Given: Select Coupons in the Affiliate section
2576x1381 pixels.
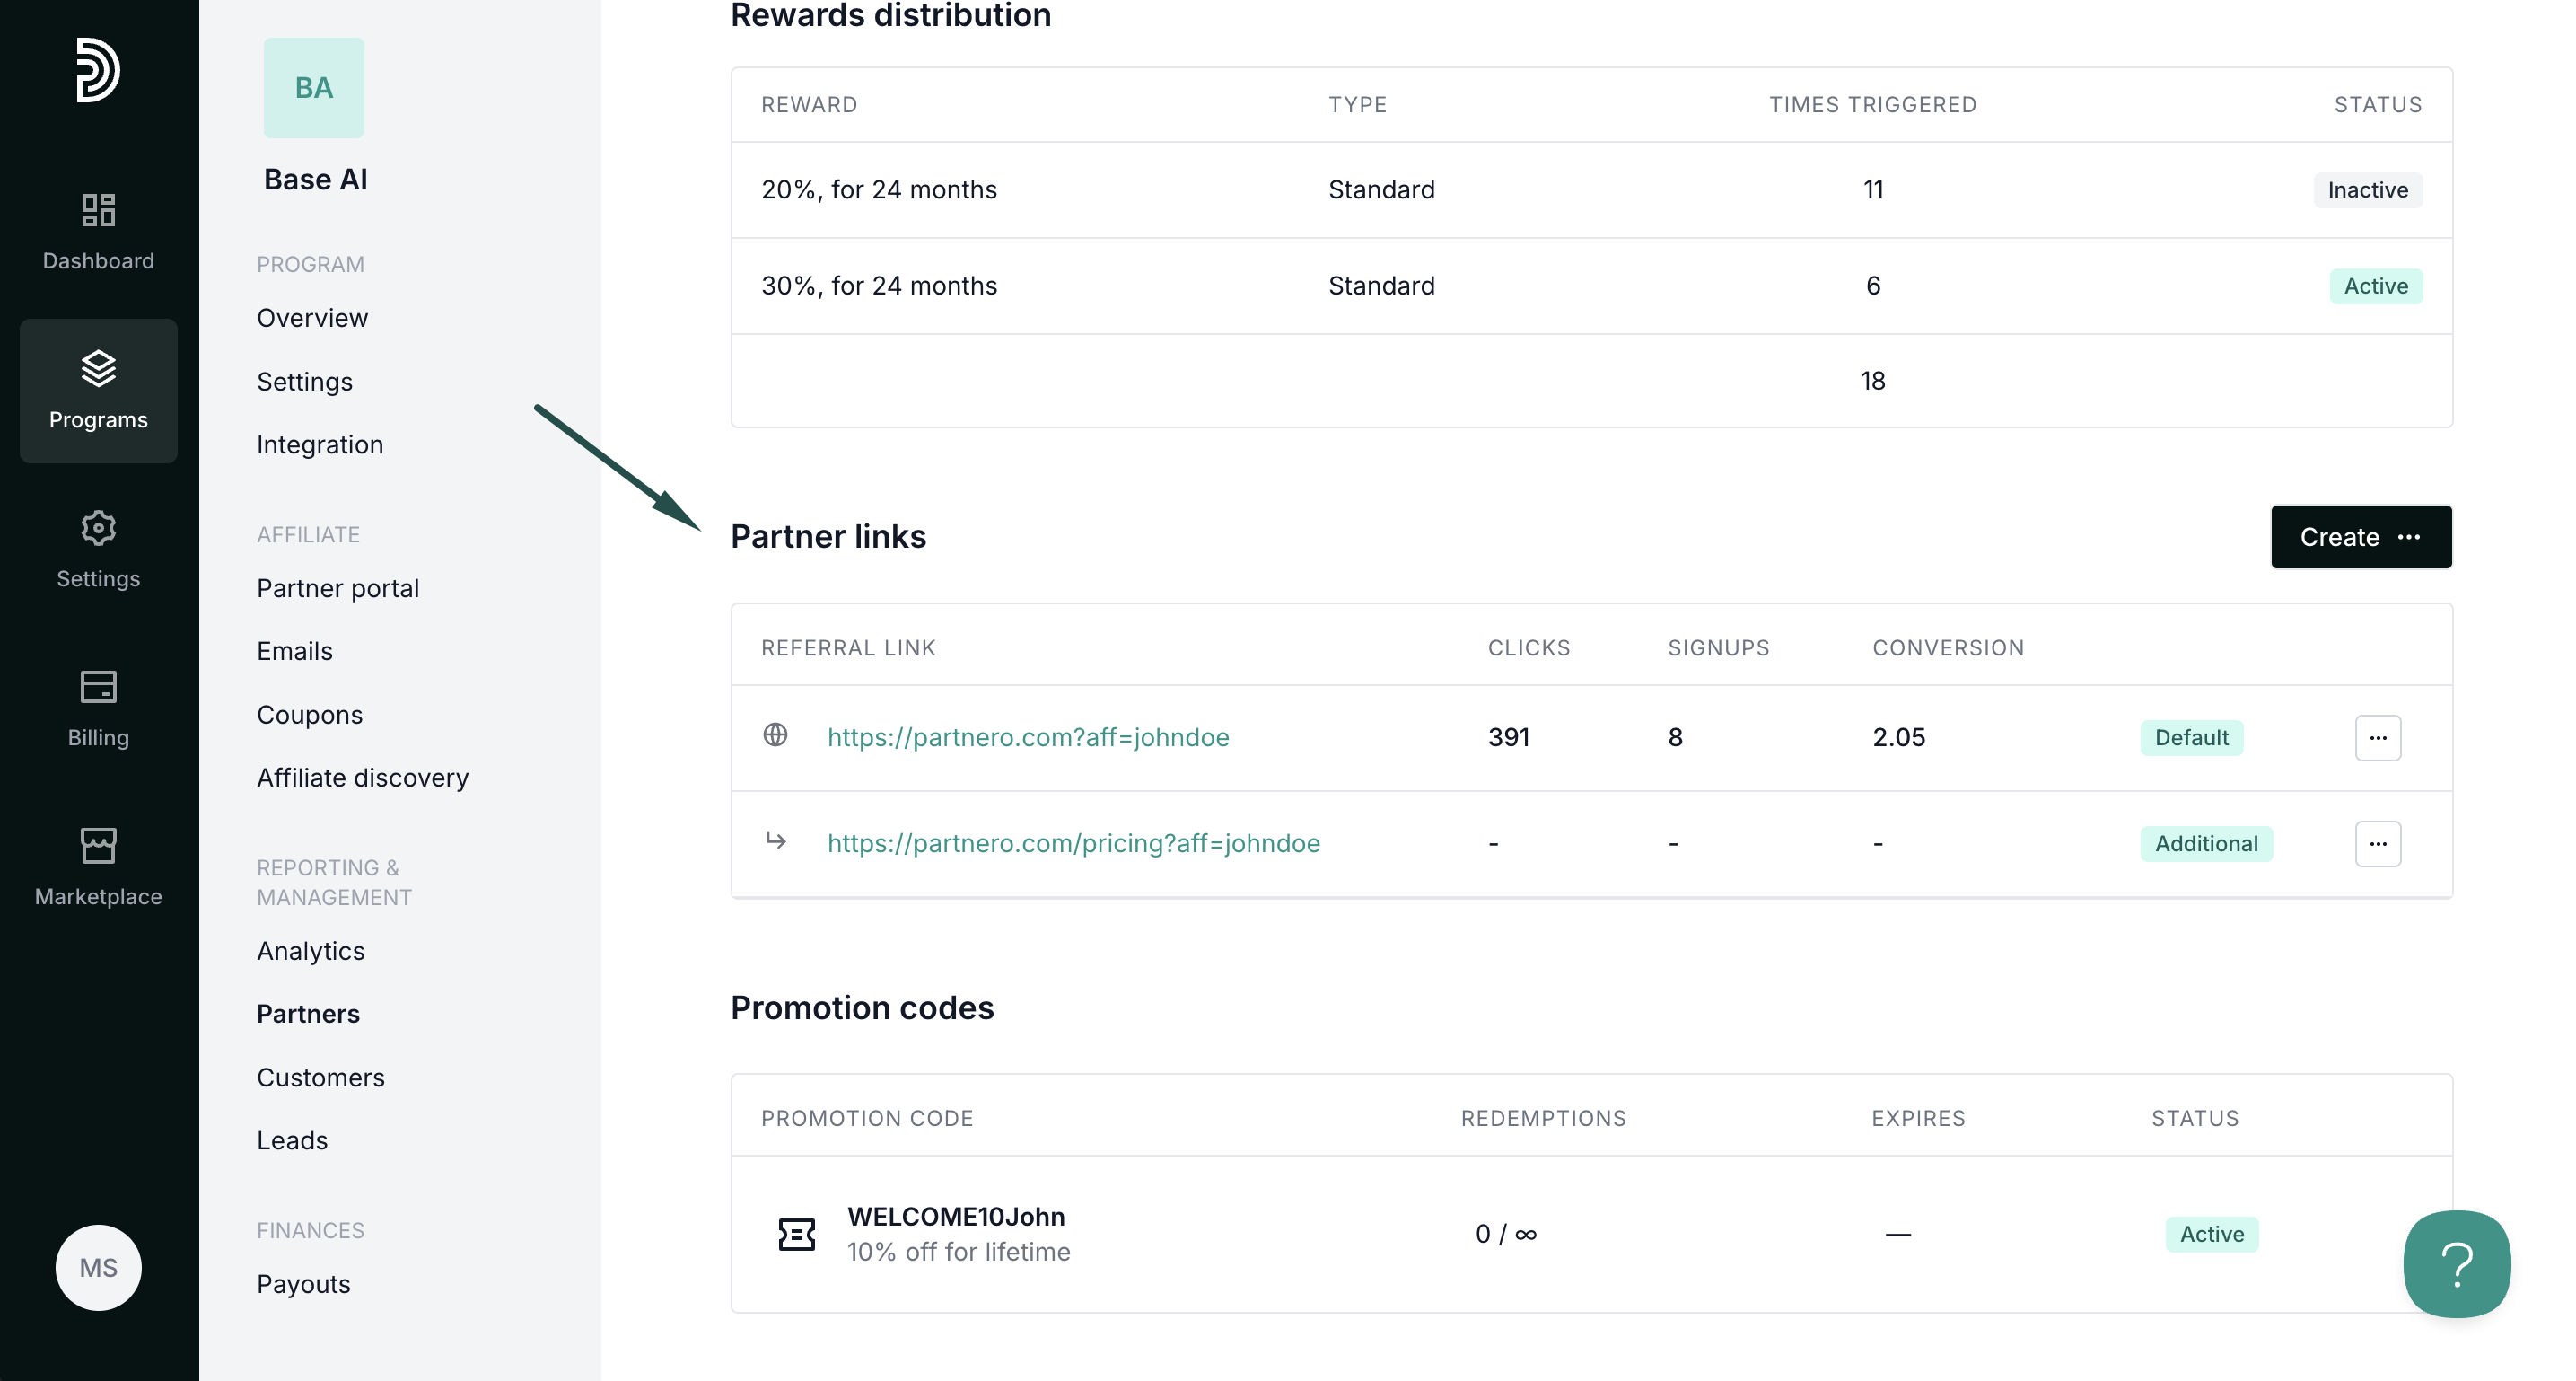Looking at the screenshot, I should 309,715.
